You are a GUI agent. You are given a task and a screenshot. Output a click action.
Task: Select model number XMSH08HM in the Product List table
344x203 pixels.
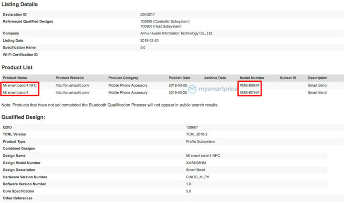tap(249, 85)
